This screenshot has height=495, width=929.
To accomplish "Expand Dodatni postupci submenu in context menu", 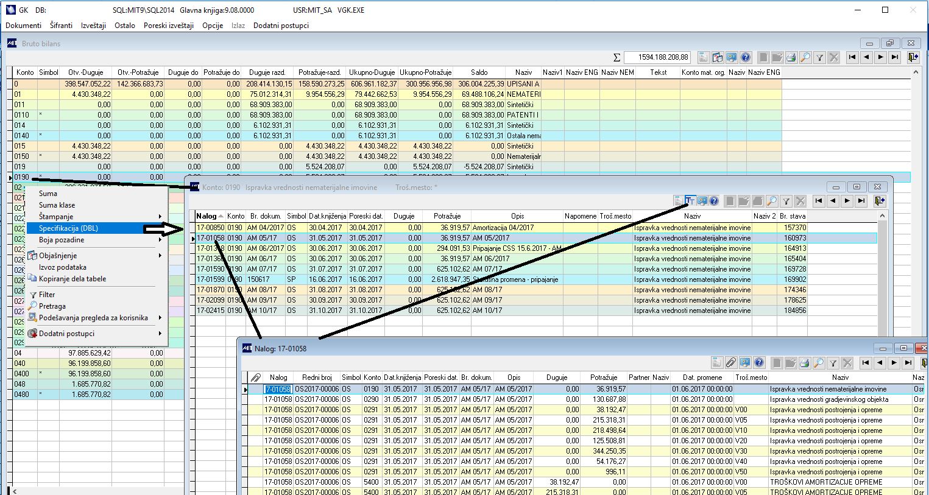I will [x=96, y=334].
